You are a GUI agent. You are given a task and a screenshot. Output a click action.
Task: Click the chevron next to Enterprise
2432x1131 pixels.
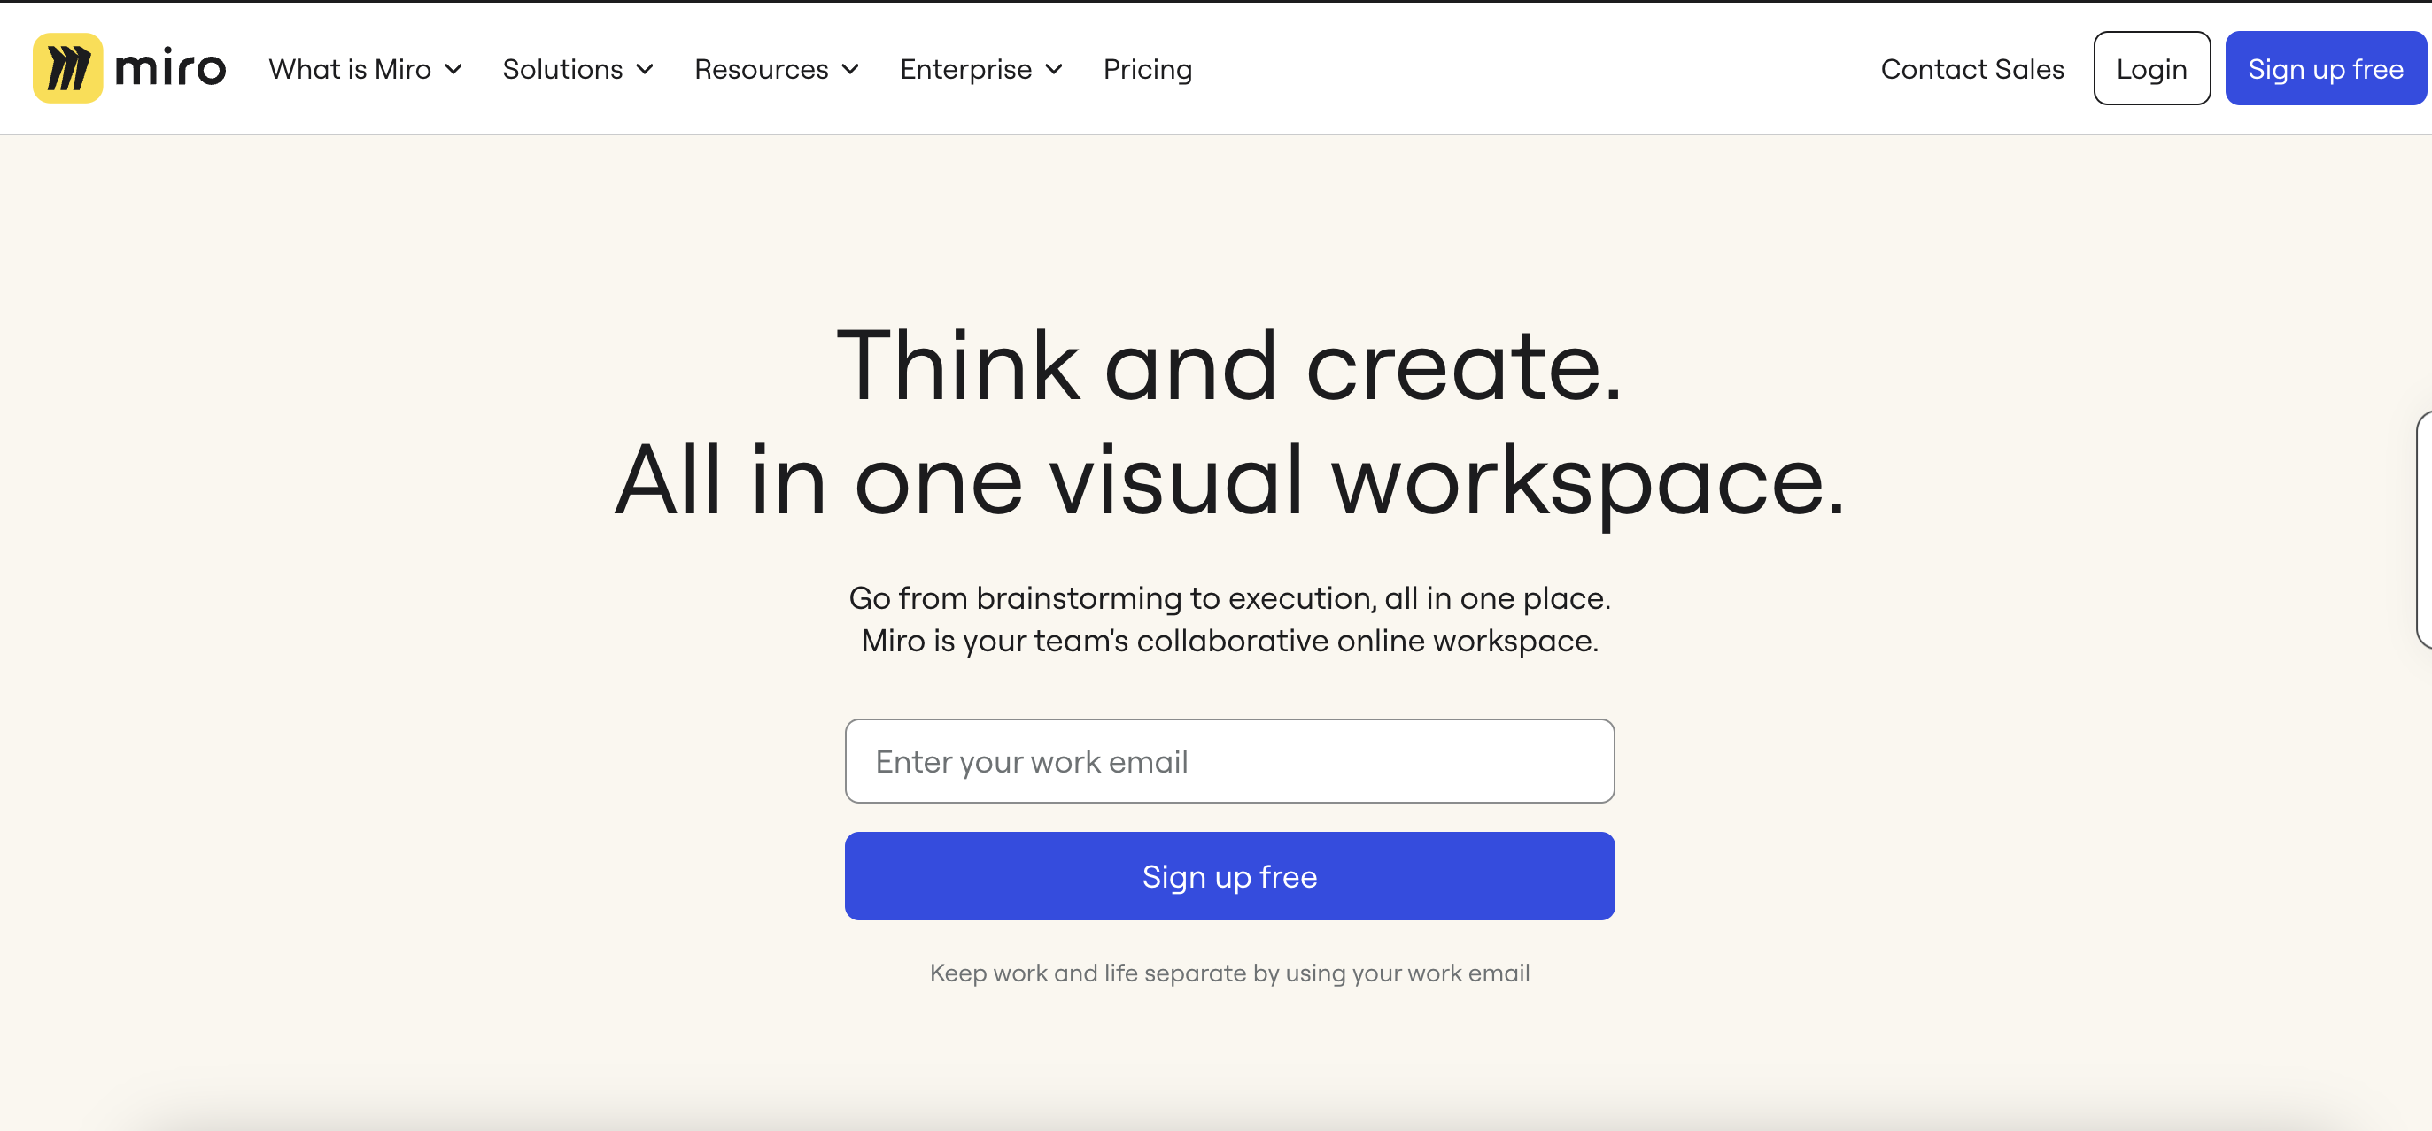1054,69
